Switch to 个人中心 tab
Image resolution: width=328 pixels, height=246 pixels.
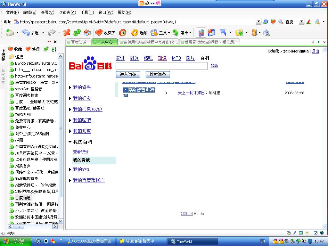(x=105, y=42)
